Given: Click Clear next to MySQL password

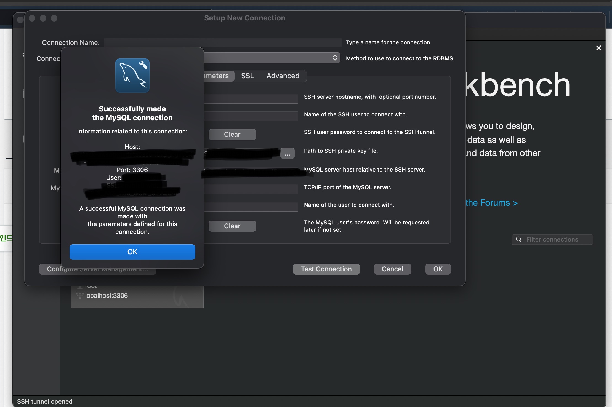Looking at the screenshot, I should point(232,226).
